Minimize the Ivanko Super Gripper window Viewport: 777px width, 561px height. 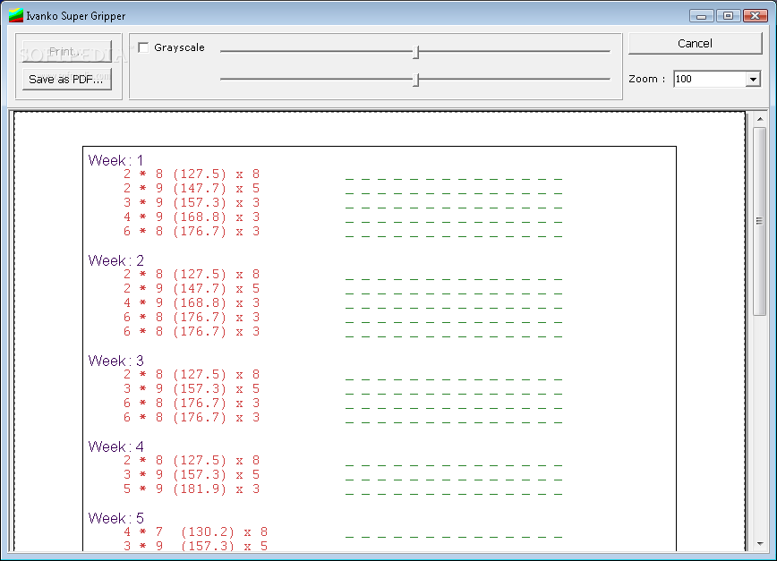point(701,16)
